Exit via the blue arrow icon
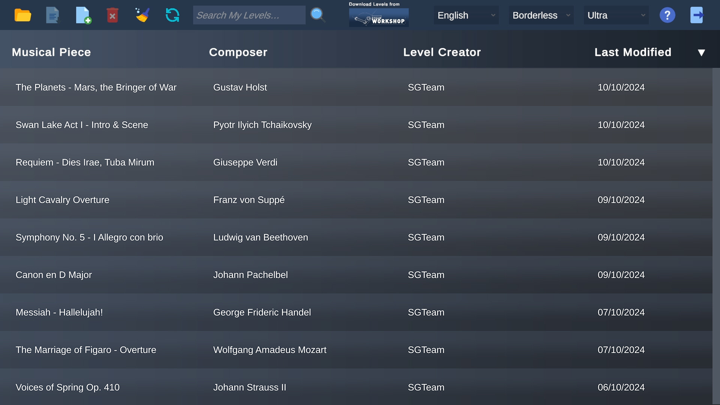Viewport: 720px width, 405px height. click(x=697, y=15)
